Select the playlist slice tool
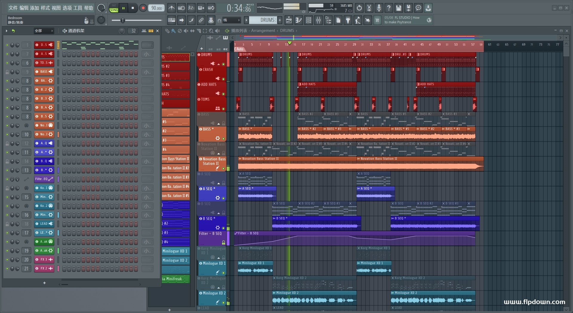The width and height of the screenshot is (573, 313). 198,31
